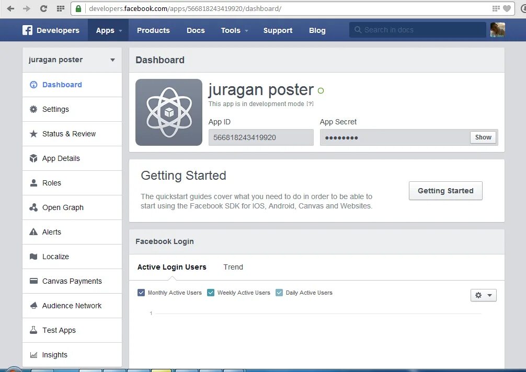
Task: Show the App Secret
Action: point(483,137)
